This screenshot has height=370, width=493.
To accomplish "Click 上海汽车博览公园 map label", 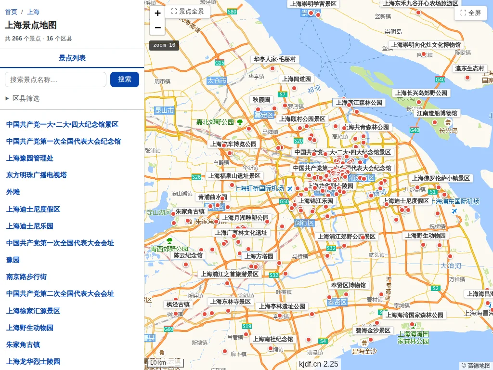I will click(234, 144).
